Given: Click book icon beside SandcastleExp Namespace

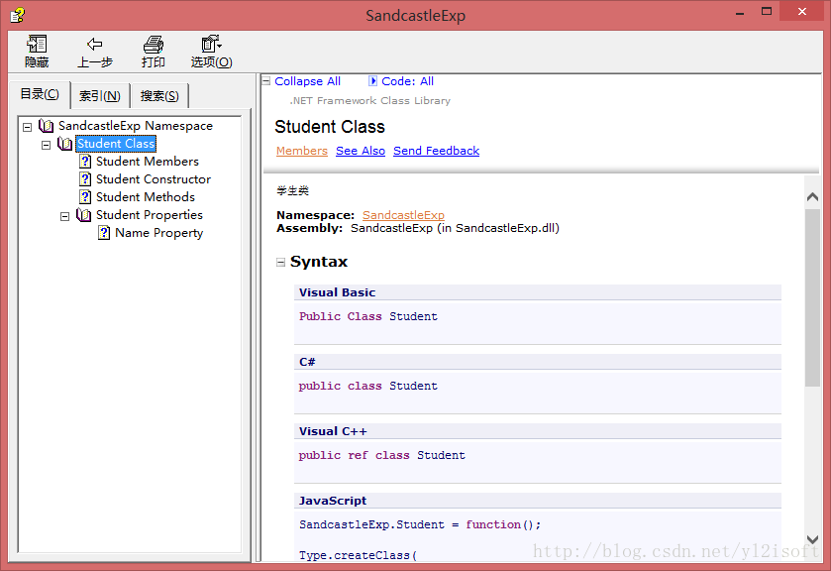Looking at the screenshot, I should tap(47, 126).
